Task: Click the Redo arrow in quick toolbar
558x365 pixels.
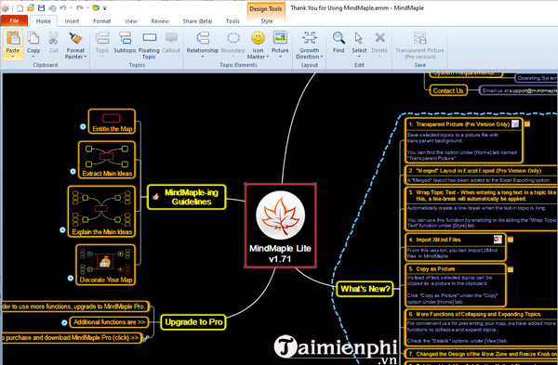Action: coord(80,7)
